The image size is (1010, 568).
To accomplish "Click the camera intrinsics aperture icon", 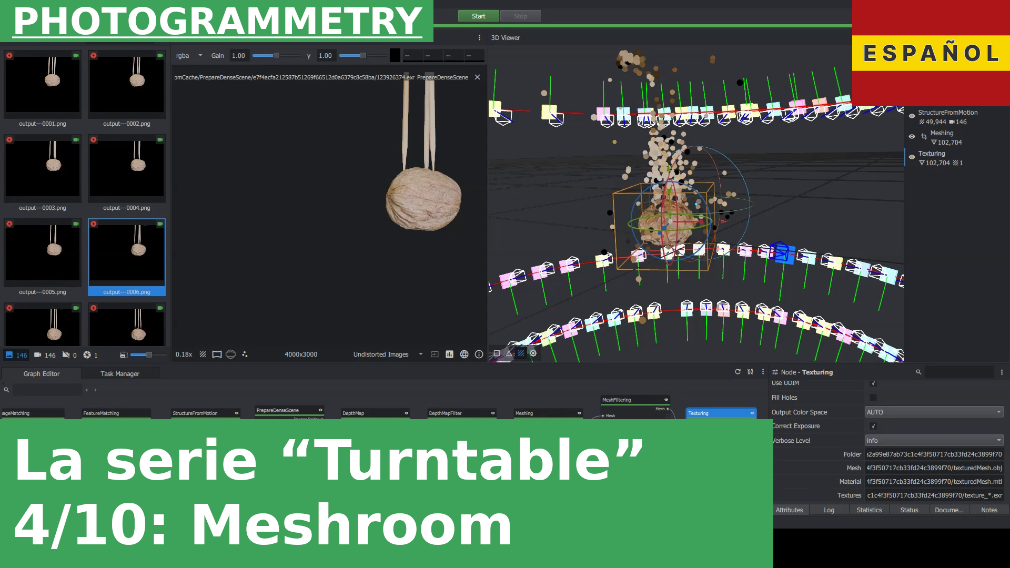I will 87,355.
